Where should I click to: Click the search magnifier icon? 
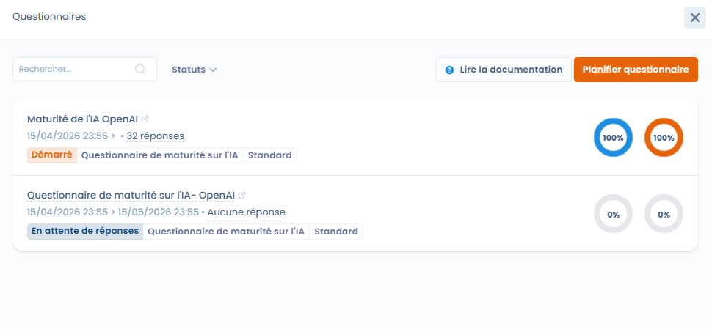(140, 70)
